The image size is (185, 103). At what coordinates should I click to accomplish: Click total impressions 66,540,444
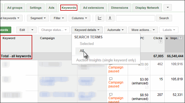point(175,56)
